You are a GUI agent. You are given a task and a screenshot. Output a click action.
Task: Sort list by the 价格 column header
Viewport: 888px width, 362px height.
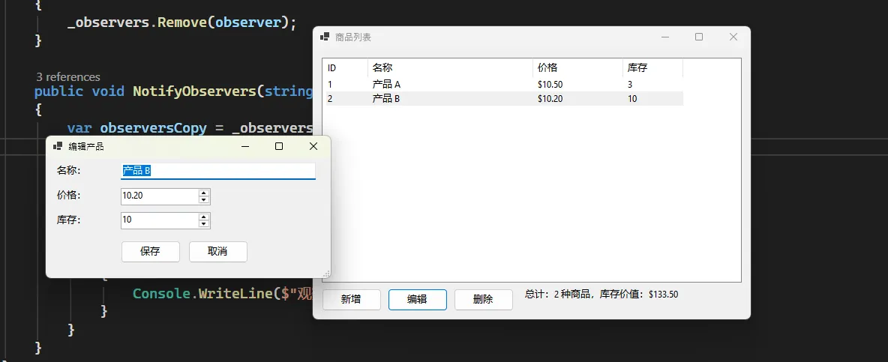pyautogui.click(x=577, y=67)
